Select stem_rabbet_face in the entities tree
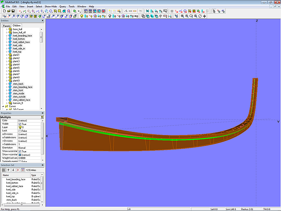 coord(21,100)
